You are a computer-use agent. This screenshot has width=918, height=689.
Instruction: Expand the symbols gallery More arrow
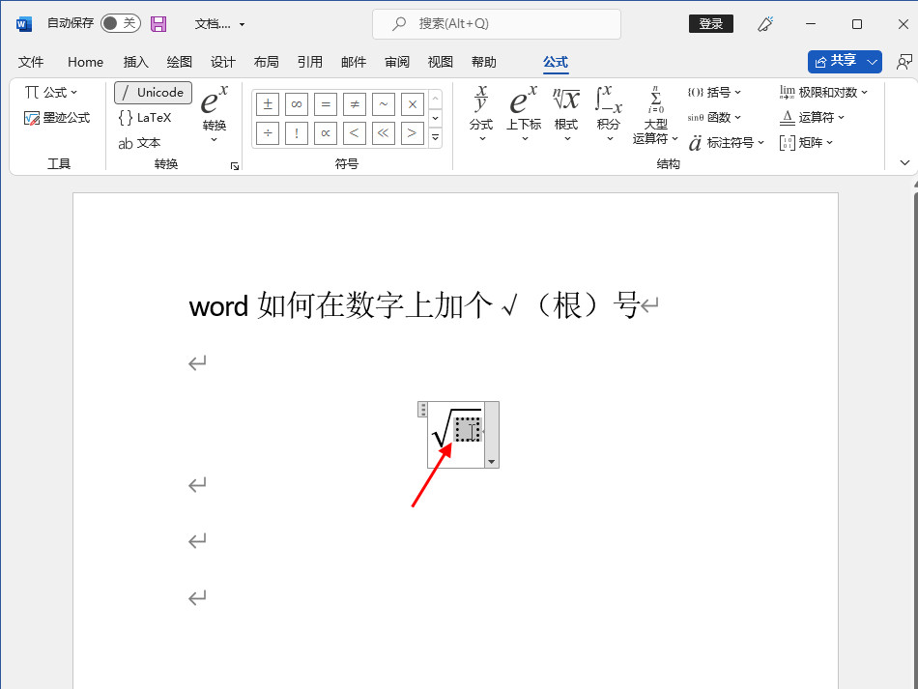(435, 137)
